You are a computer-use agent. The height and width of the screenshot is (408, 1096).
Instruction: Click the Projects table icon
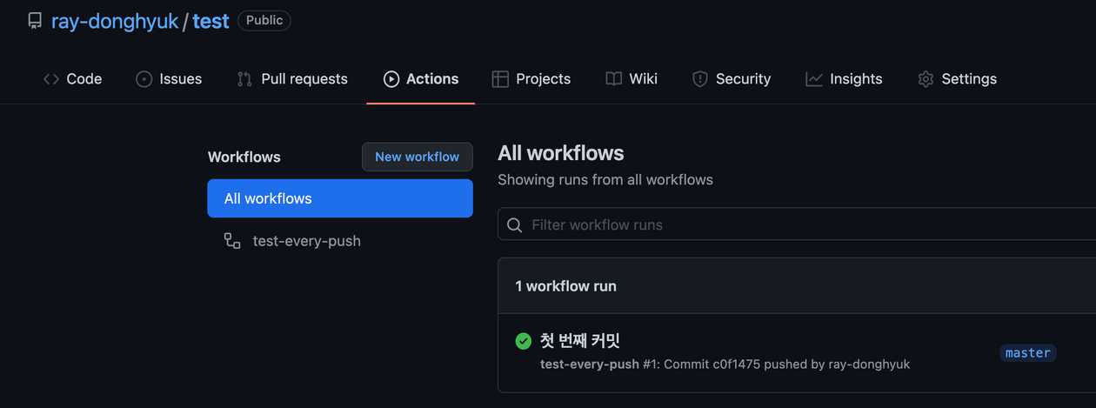[500, 79]
